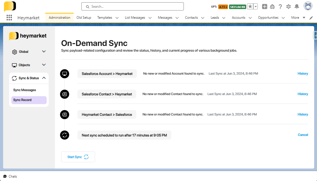Viewport: 317px width, 181px height.
Task: Open the Contacts tab
Action: click(191, 18)
